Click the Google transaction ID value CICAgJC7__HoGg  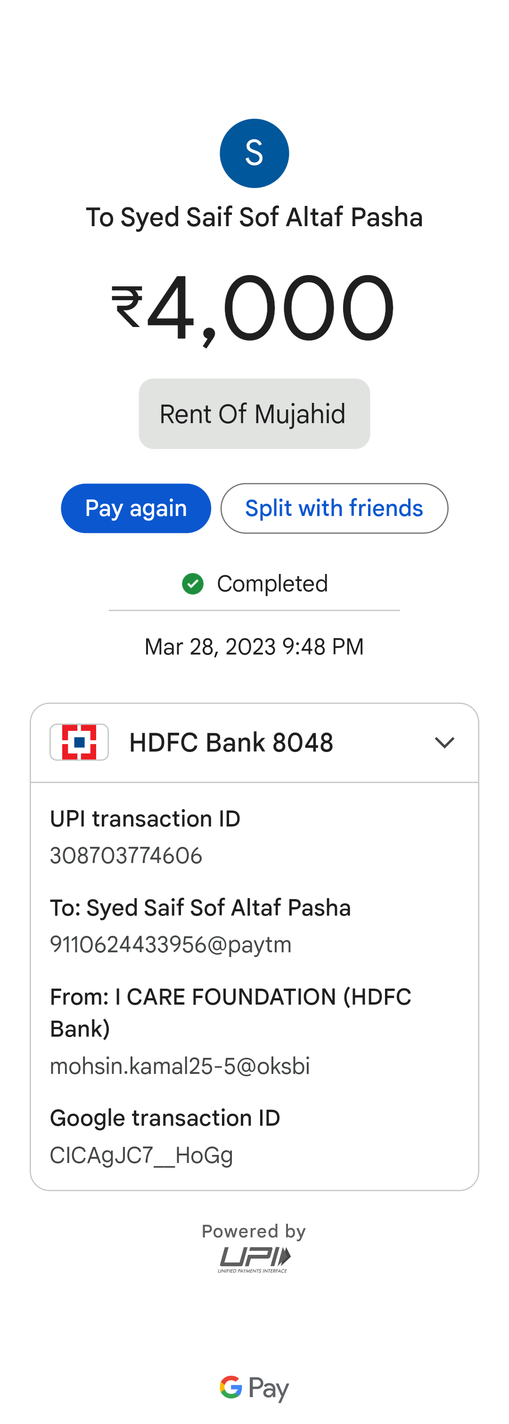pyautogui.click(x=141, y=1155)
